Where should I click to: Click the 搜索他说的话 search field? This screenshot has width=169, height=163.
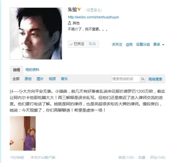[x=126, y=79]
